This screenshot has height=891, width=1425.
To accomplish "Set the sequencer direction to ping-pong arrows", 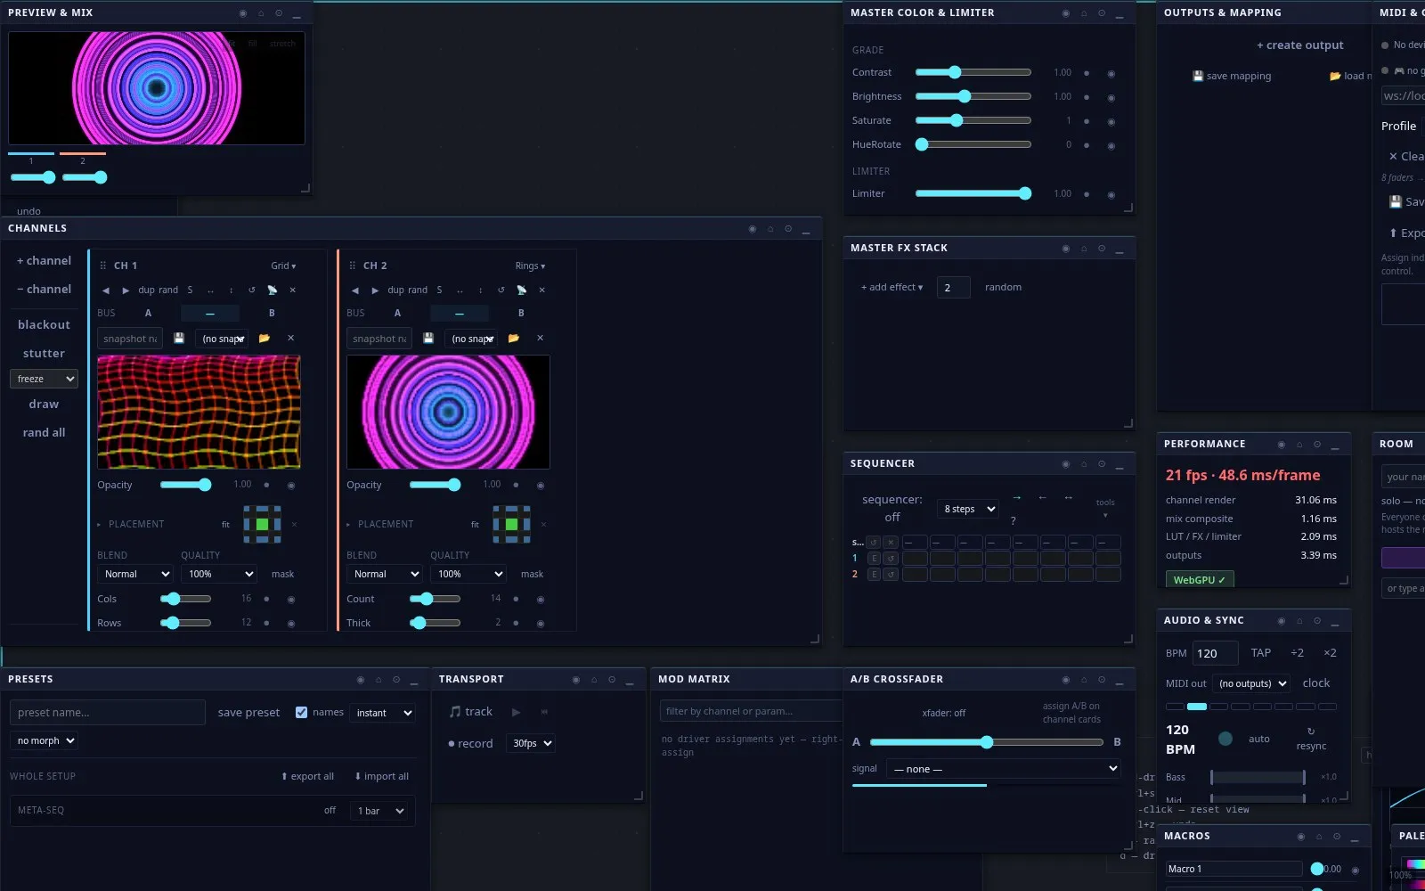I will 1069,498.
